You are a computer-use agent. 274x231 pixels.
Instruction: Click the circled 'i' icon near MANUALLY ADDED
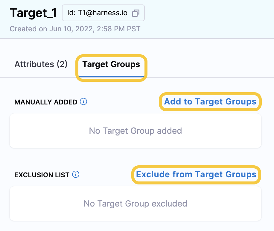[x=84, y=102]
